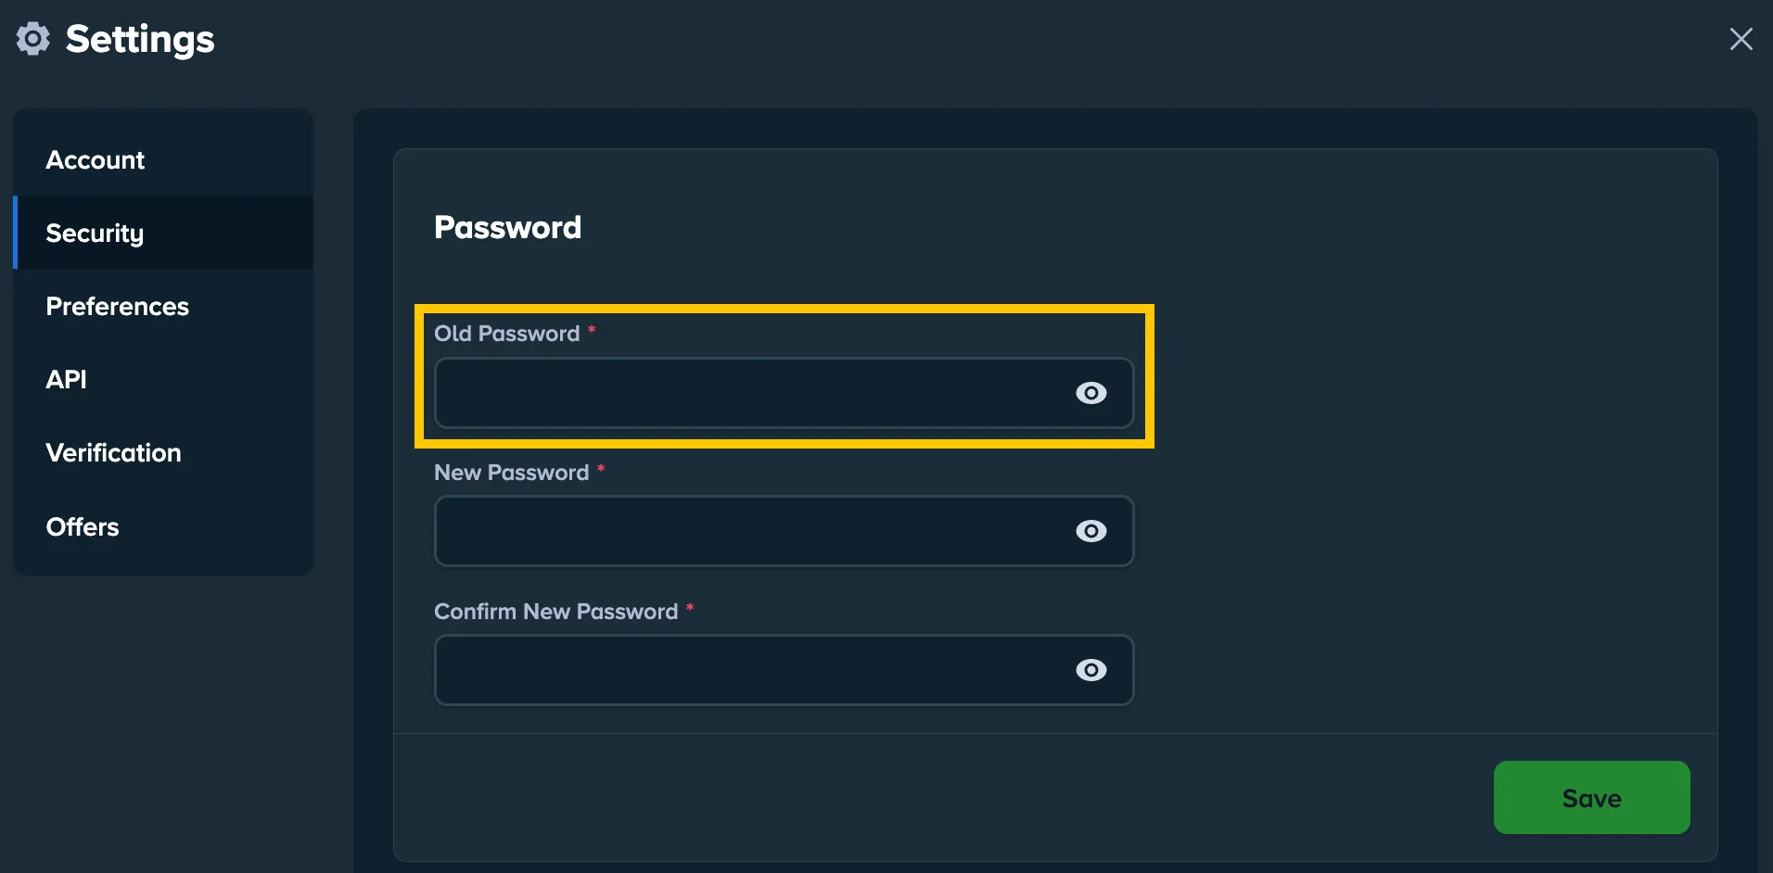Show the New Password text
The height and width of the screenshot is (873, 1773).
tap(1091, 531)
